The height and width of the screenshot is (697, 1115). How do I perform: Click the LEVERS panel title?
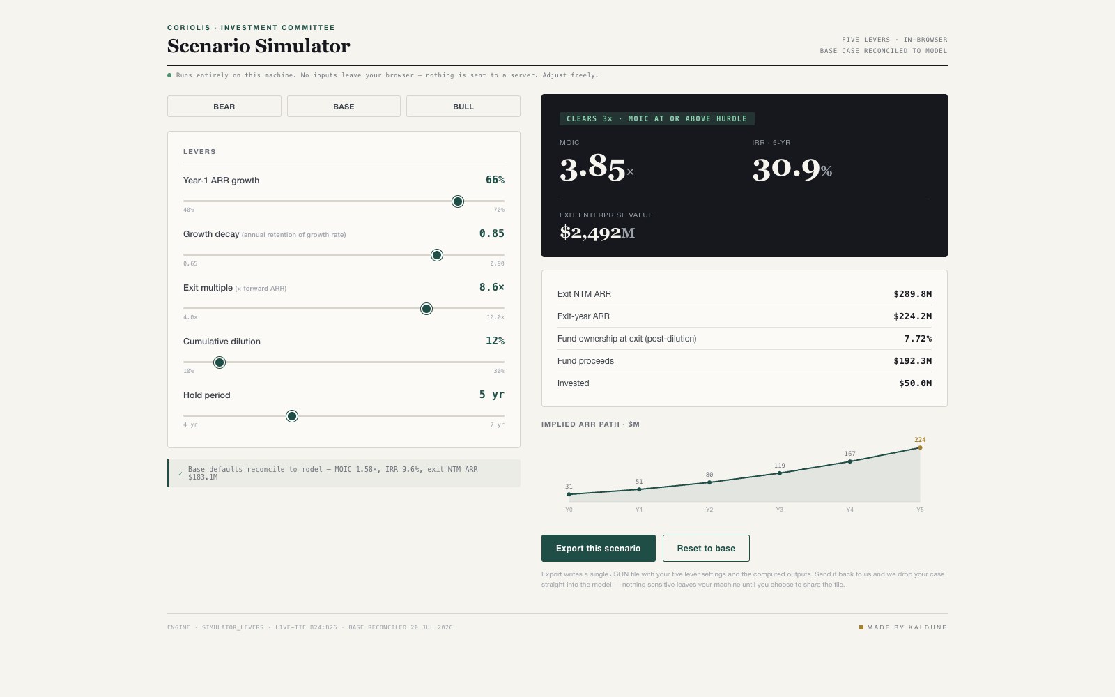coord(199,151)
